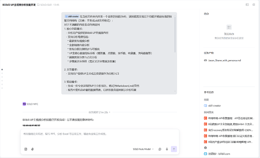Viewport: 260px width, 158px height.
Task: Click the line 全部视频内容分析 in the message
Action: click(79, 45)
